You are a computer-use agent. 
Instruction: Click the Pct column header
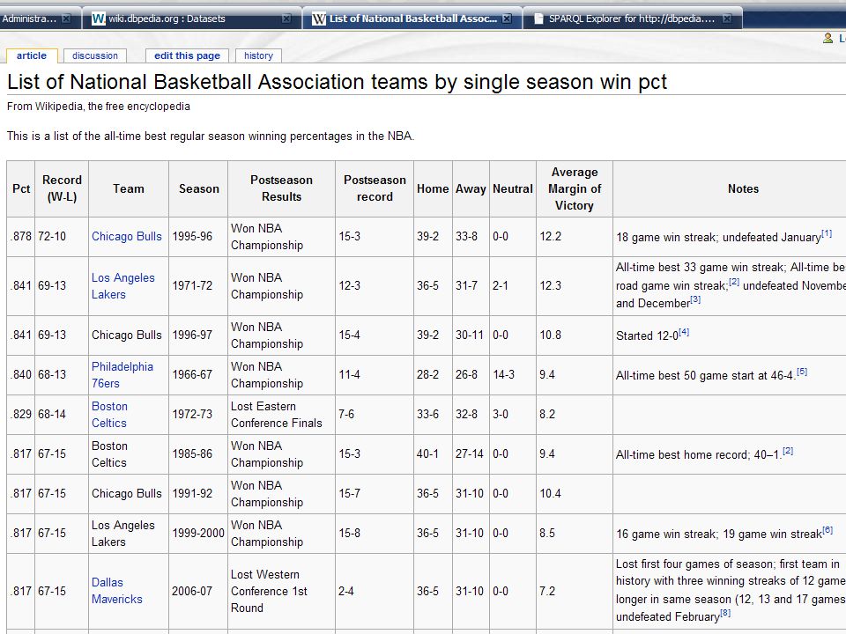(x=21, y=188)
